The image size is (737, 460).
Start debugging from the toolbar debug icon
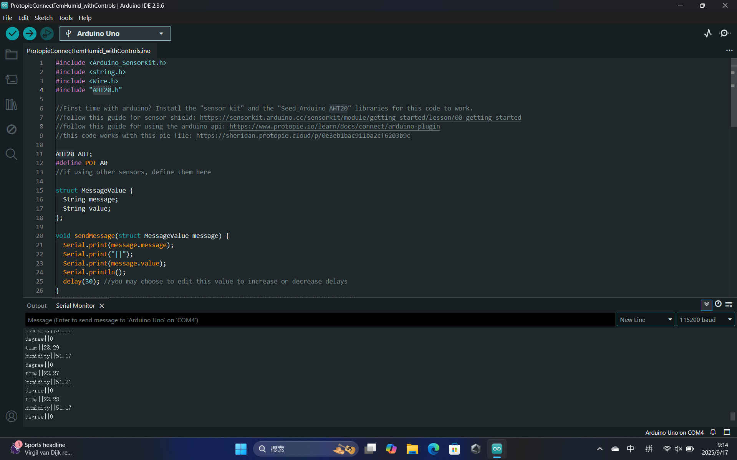tap(46, 33)
